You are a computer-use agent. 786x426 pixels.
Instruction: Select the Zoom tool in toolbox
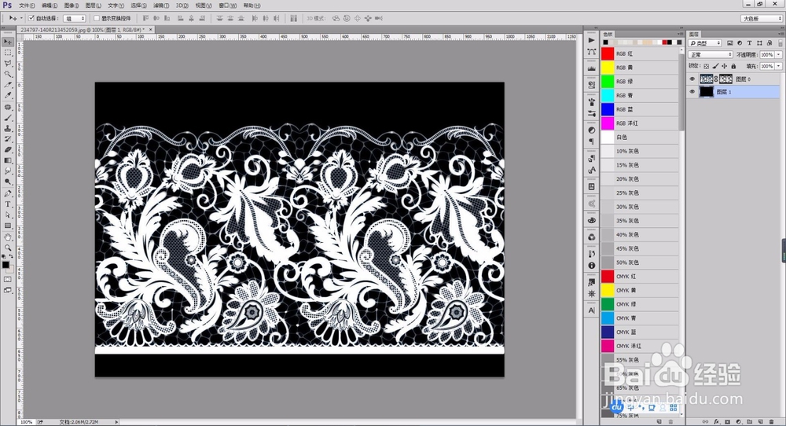tap(8, 247)
